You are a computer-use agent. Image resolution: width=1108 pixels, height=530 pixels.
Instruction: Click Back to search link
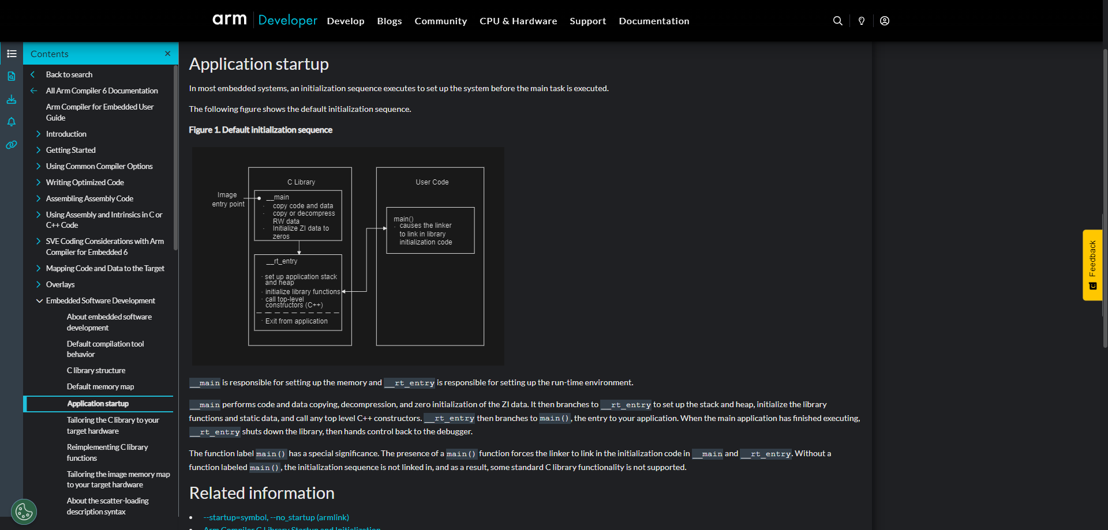pos(69,74)
